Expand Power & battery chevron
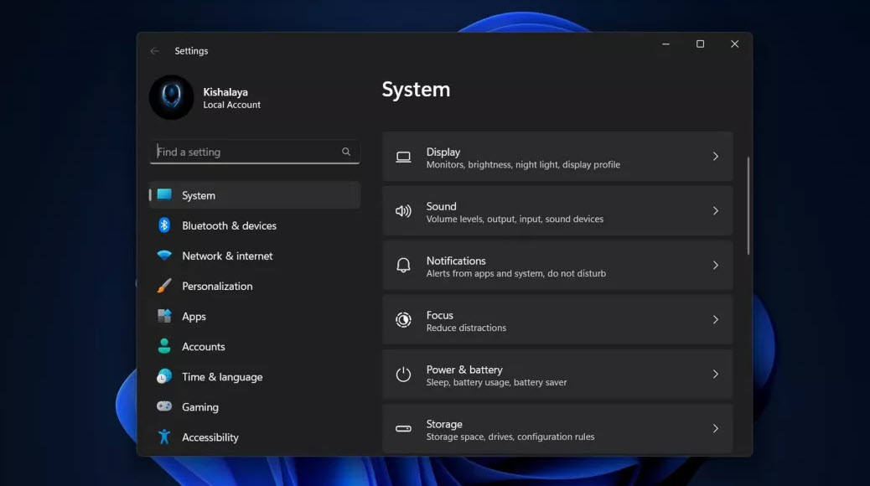 tap(716, 374)
